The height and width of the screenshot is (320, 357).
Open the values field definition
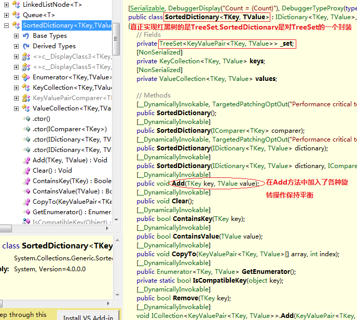click(265, 79)
